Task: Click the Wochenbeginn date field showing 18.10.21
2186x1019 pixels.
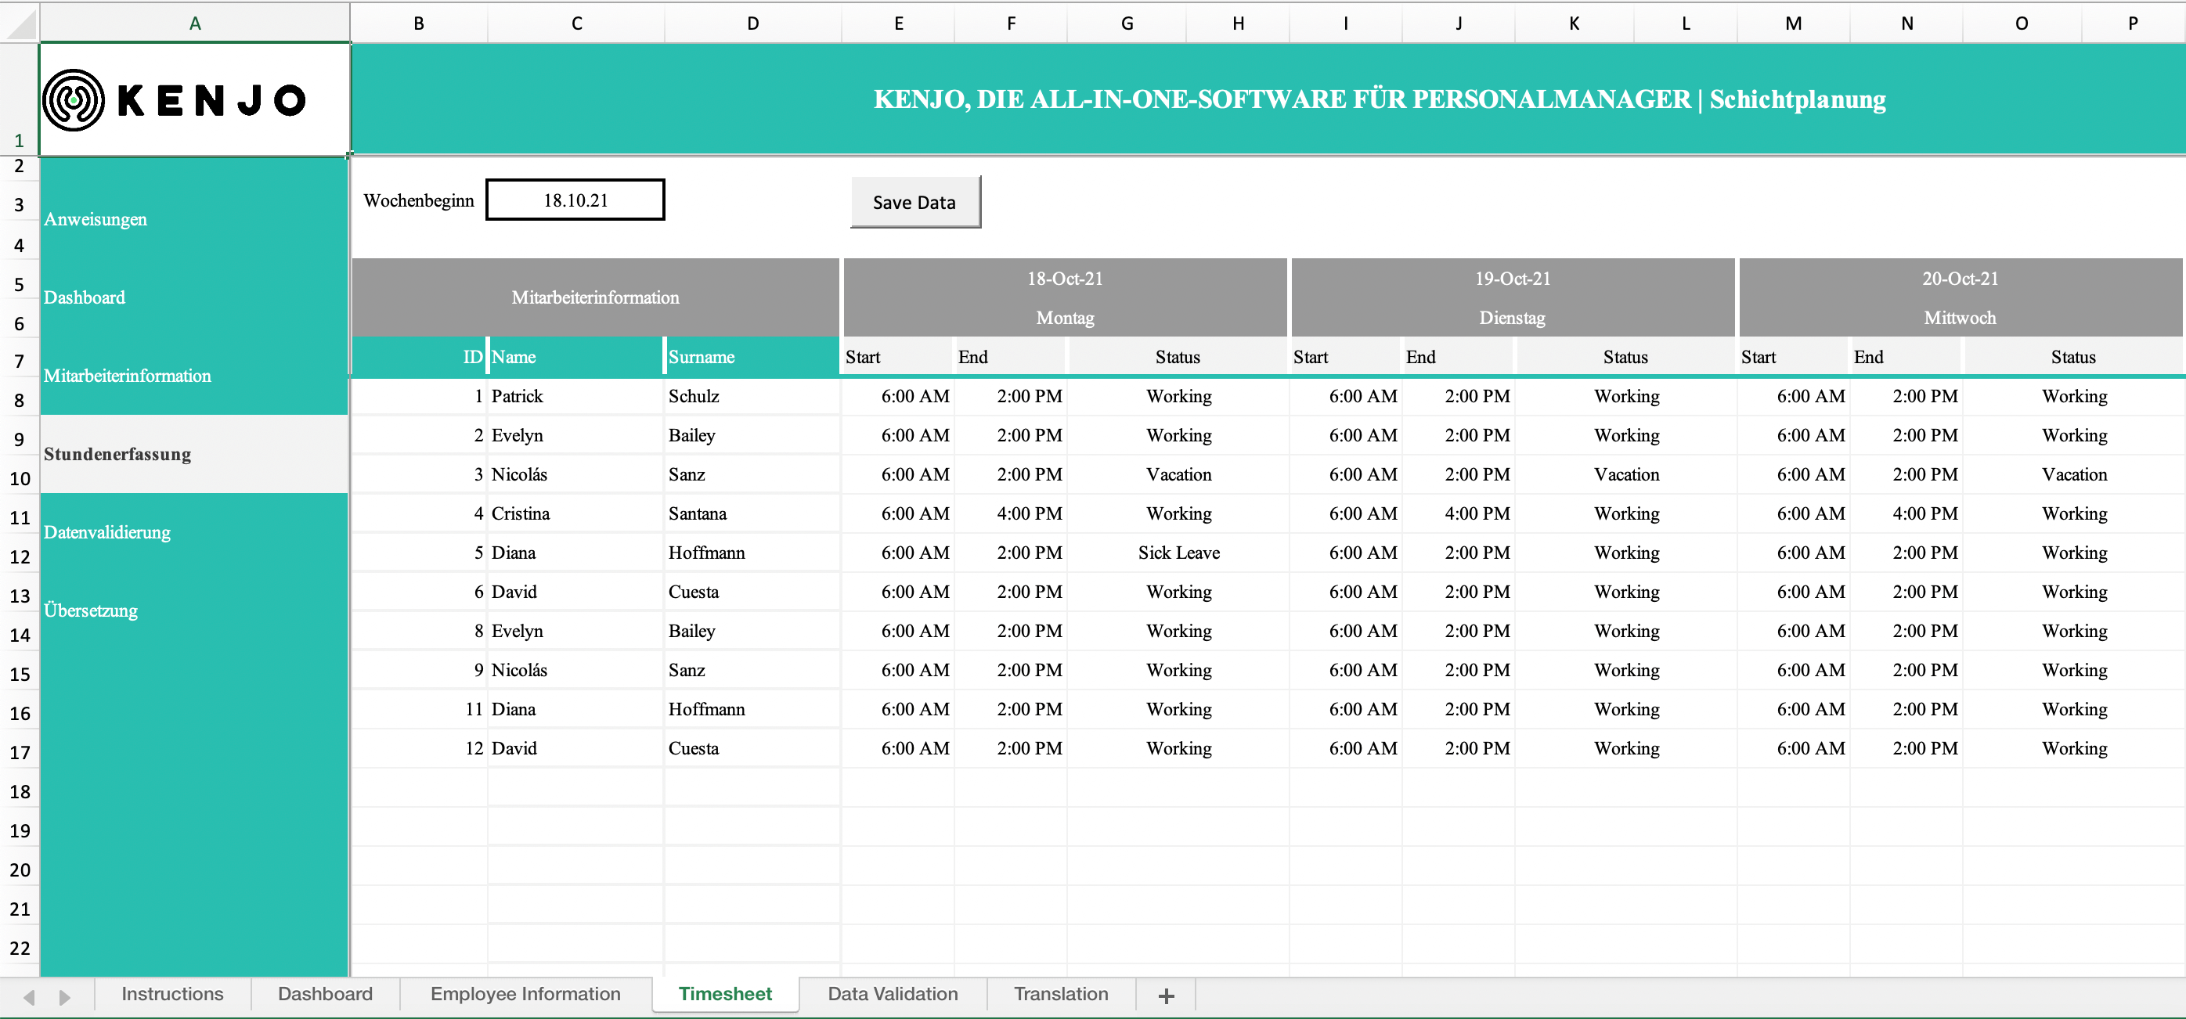Action: [575, 200]
